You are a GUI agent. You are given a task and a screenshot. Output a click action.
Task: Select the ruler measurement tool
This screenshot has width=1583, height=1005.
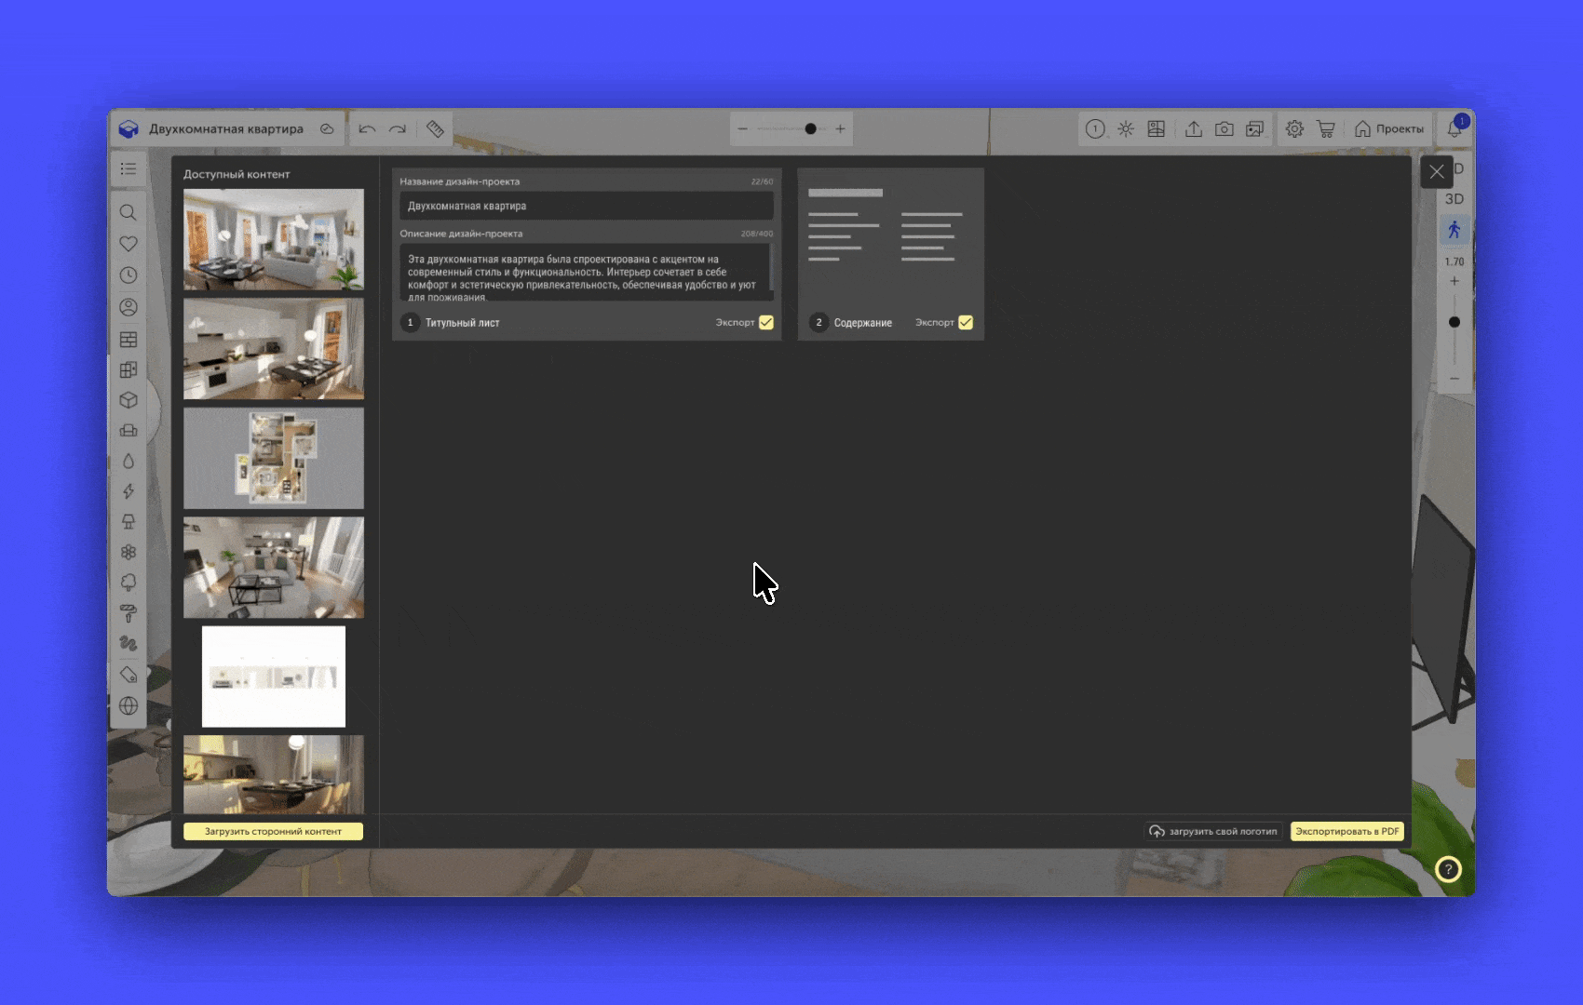click(x=435, y=129)
